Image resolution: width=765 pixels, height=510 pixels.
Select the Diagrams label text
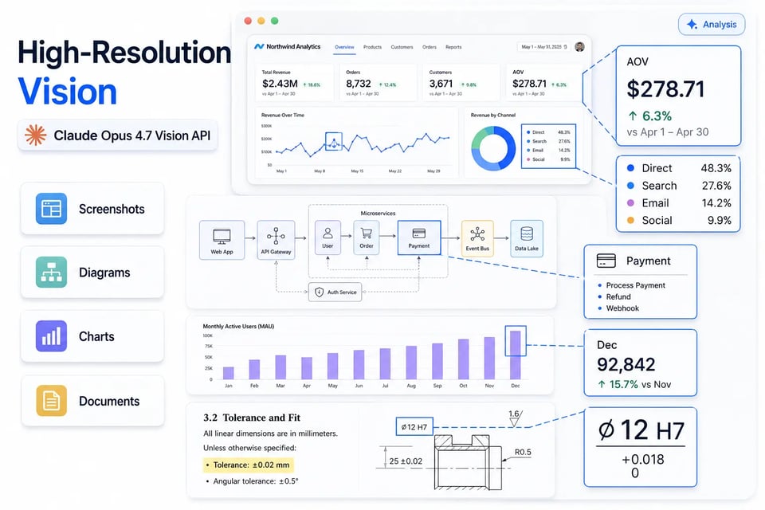[x=104, y=273]
